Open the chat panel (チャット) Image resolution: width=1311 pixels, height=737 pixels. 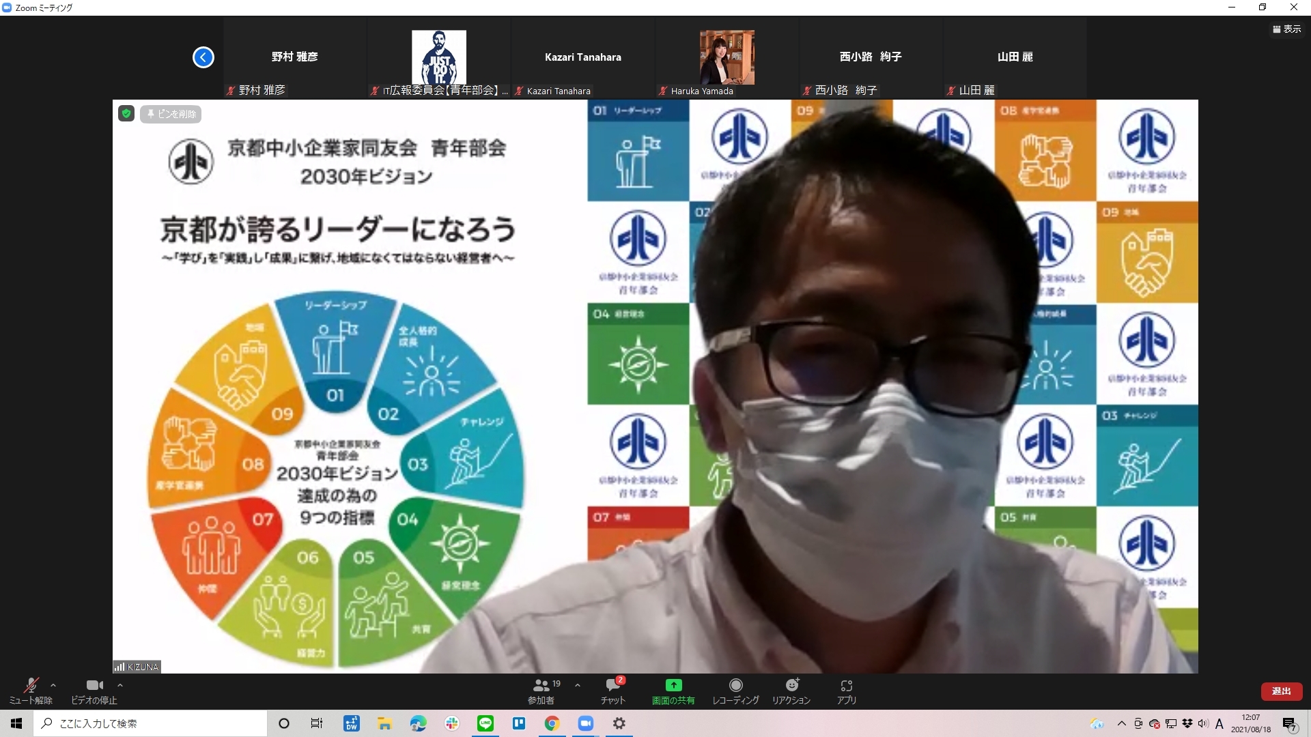click(613, 691)
